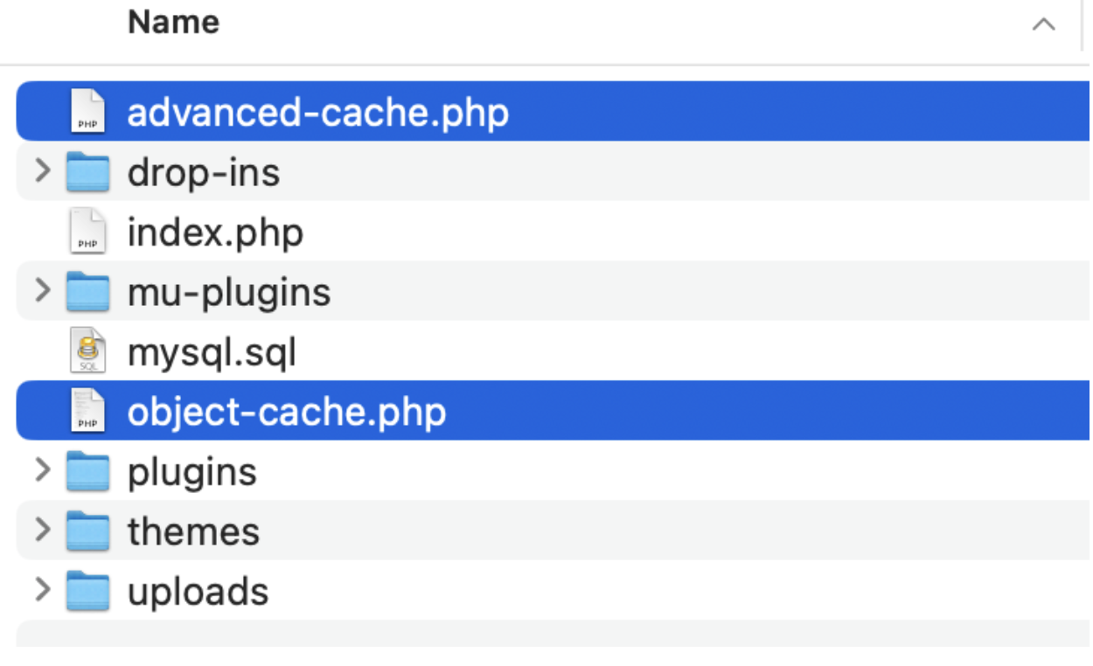Screen dimensions: 1093x666
Task: Expand the themes folder chevron
Action: (42, 529)
